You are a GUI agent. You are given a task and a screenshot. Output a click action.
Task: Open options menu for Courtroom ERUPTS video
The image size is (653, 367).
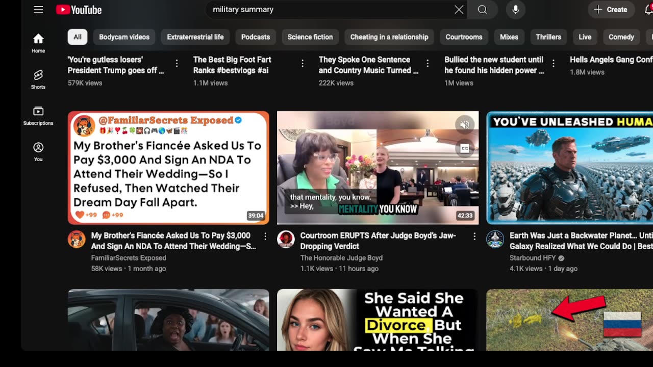tap(474, 237)
